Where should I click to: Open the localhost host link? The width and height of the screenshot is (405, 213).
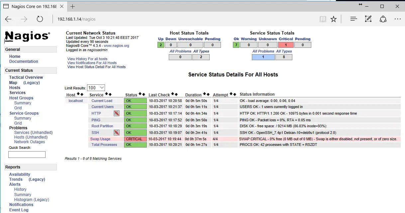(76, 101)
